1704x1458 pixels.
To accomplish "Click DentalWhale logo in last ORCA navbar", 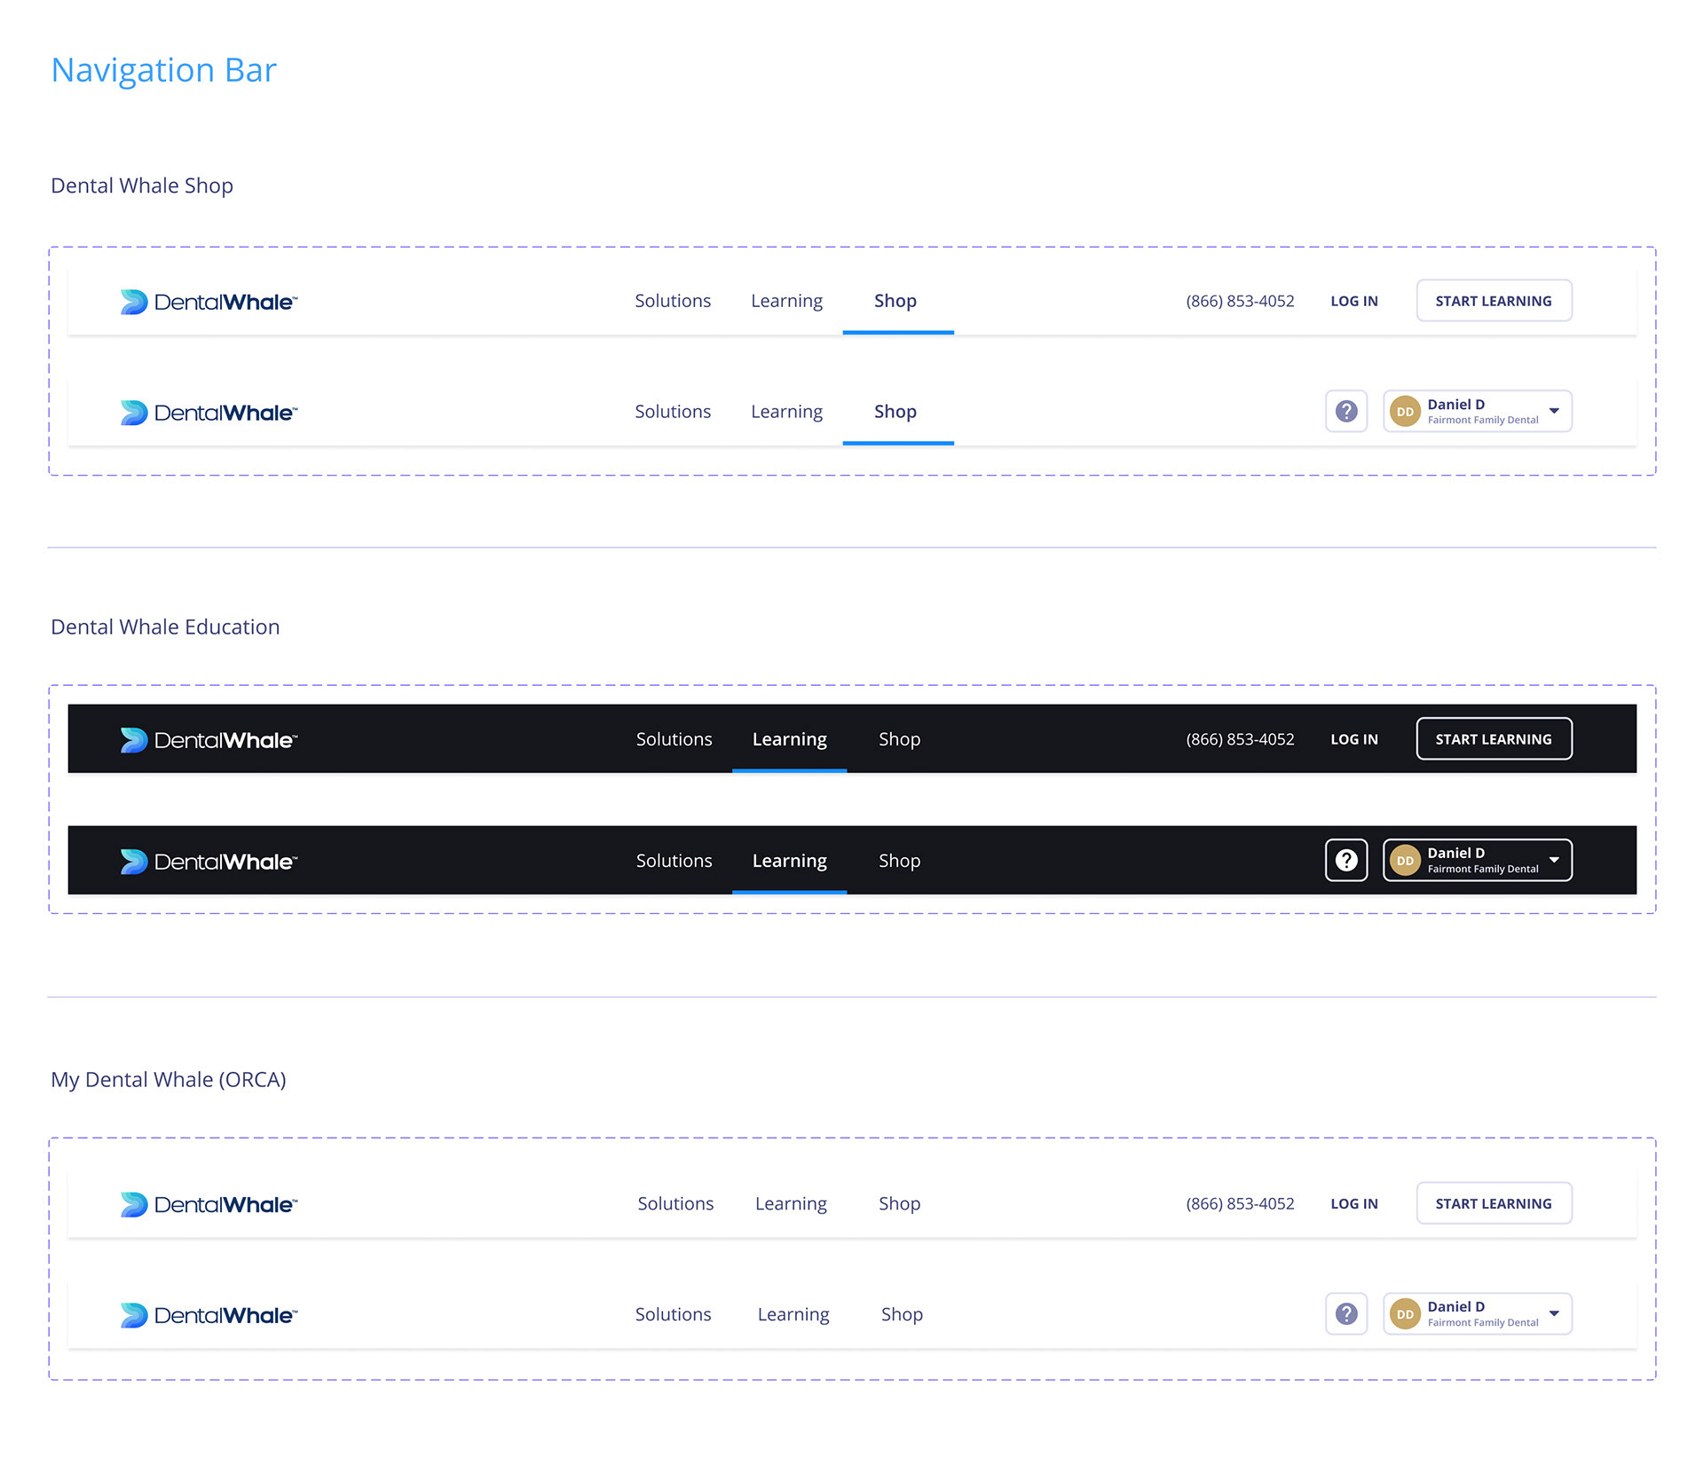I will pos(209,1314).
